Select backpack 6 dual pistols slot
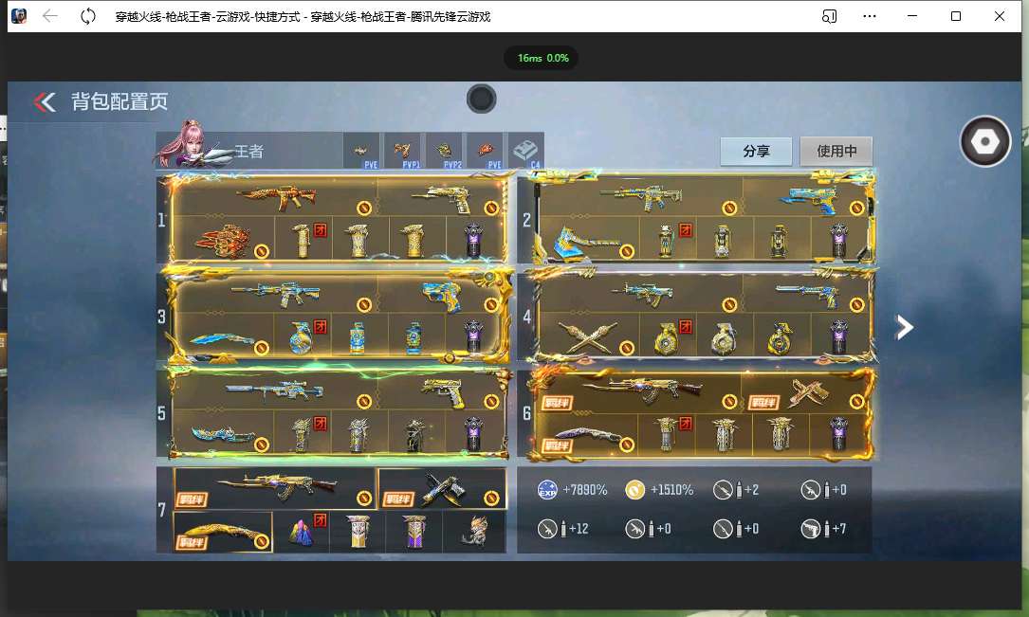This screenshot has width=1029, height=617. (x=806, y=390)
